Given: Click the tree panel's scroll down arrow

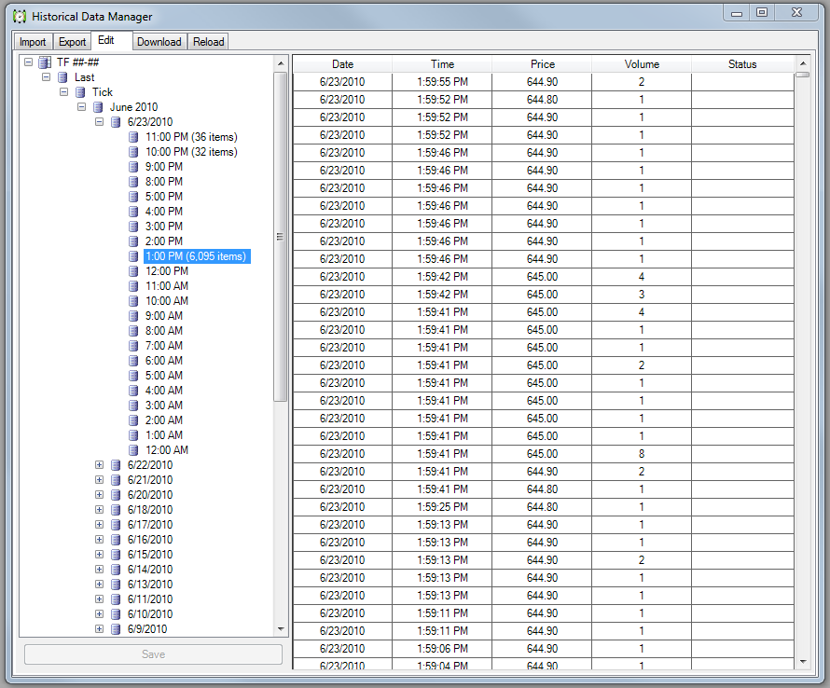Looking at the screenshot, I should [x=281, y=629].
